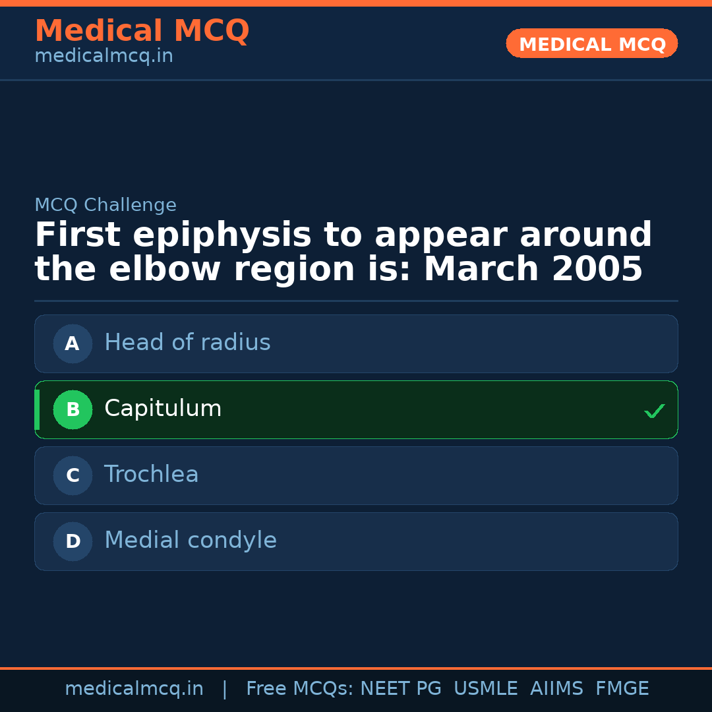Click the Free MCQs footer text

point(299,689)
